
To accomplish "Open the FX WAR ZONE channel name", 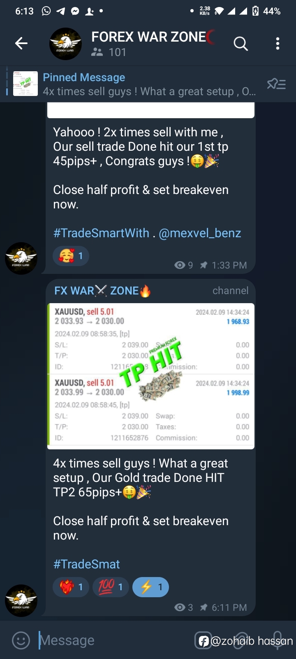I will (103, 291).
